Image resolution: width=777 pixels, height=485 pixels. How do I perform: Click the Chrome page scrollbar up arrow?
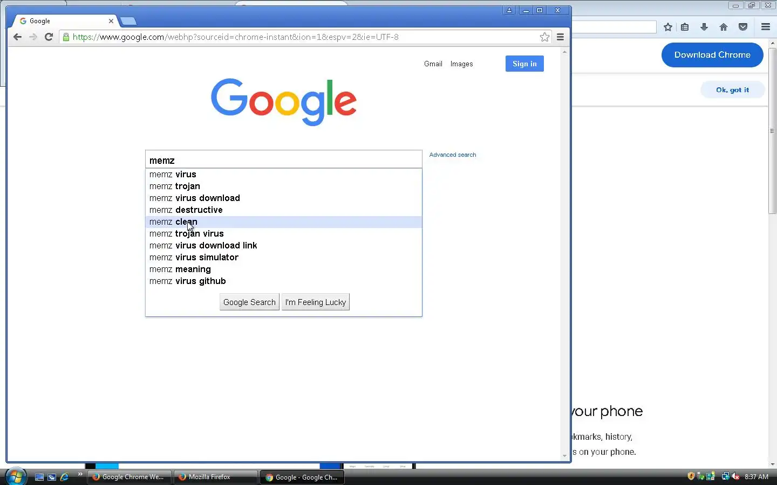point(564,52)
